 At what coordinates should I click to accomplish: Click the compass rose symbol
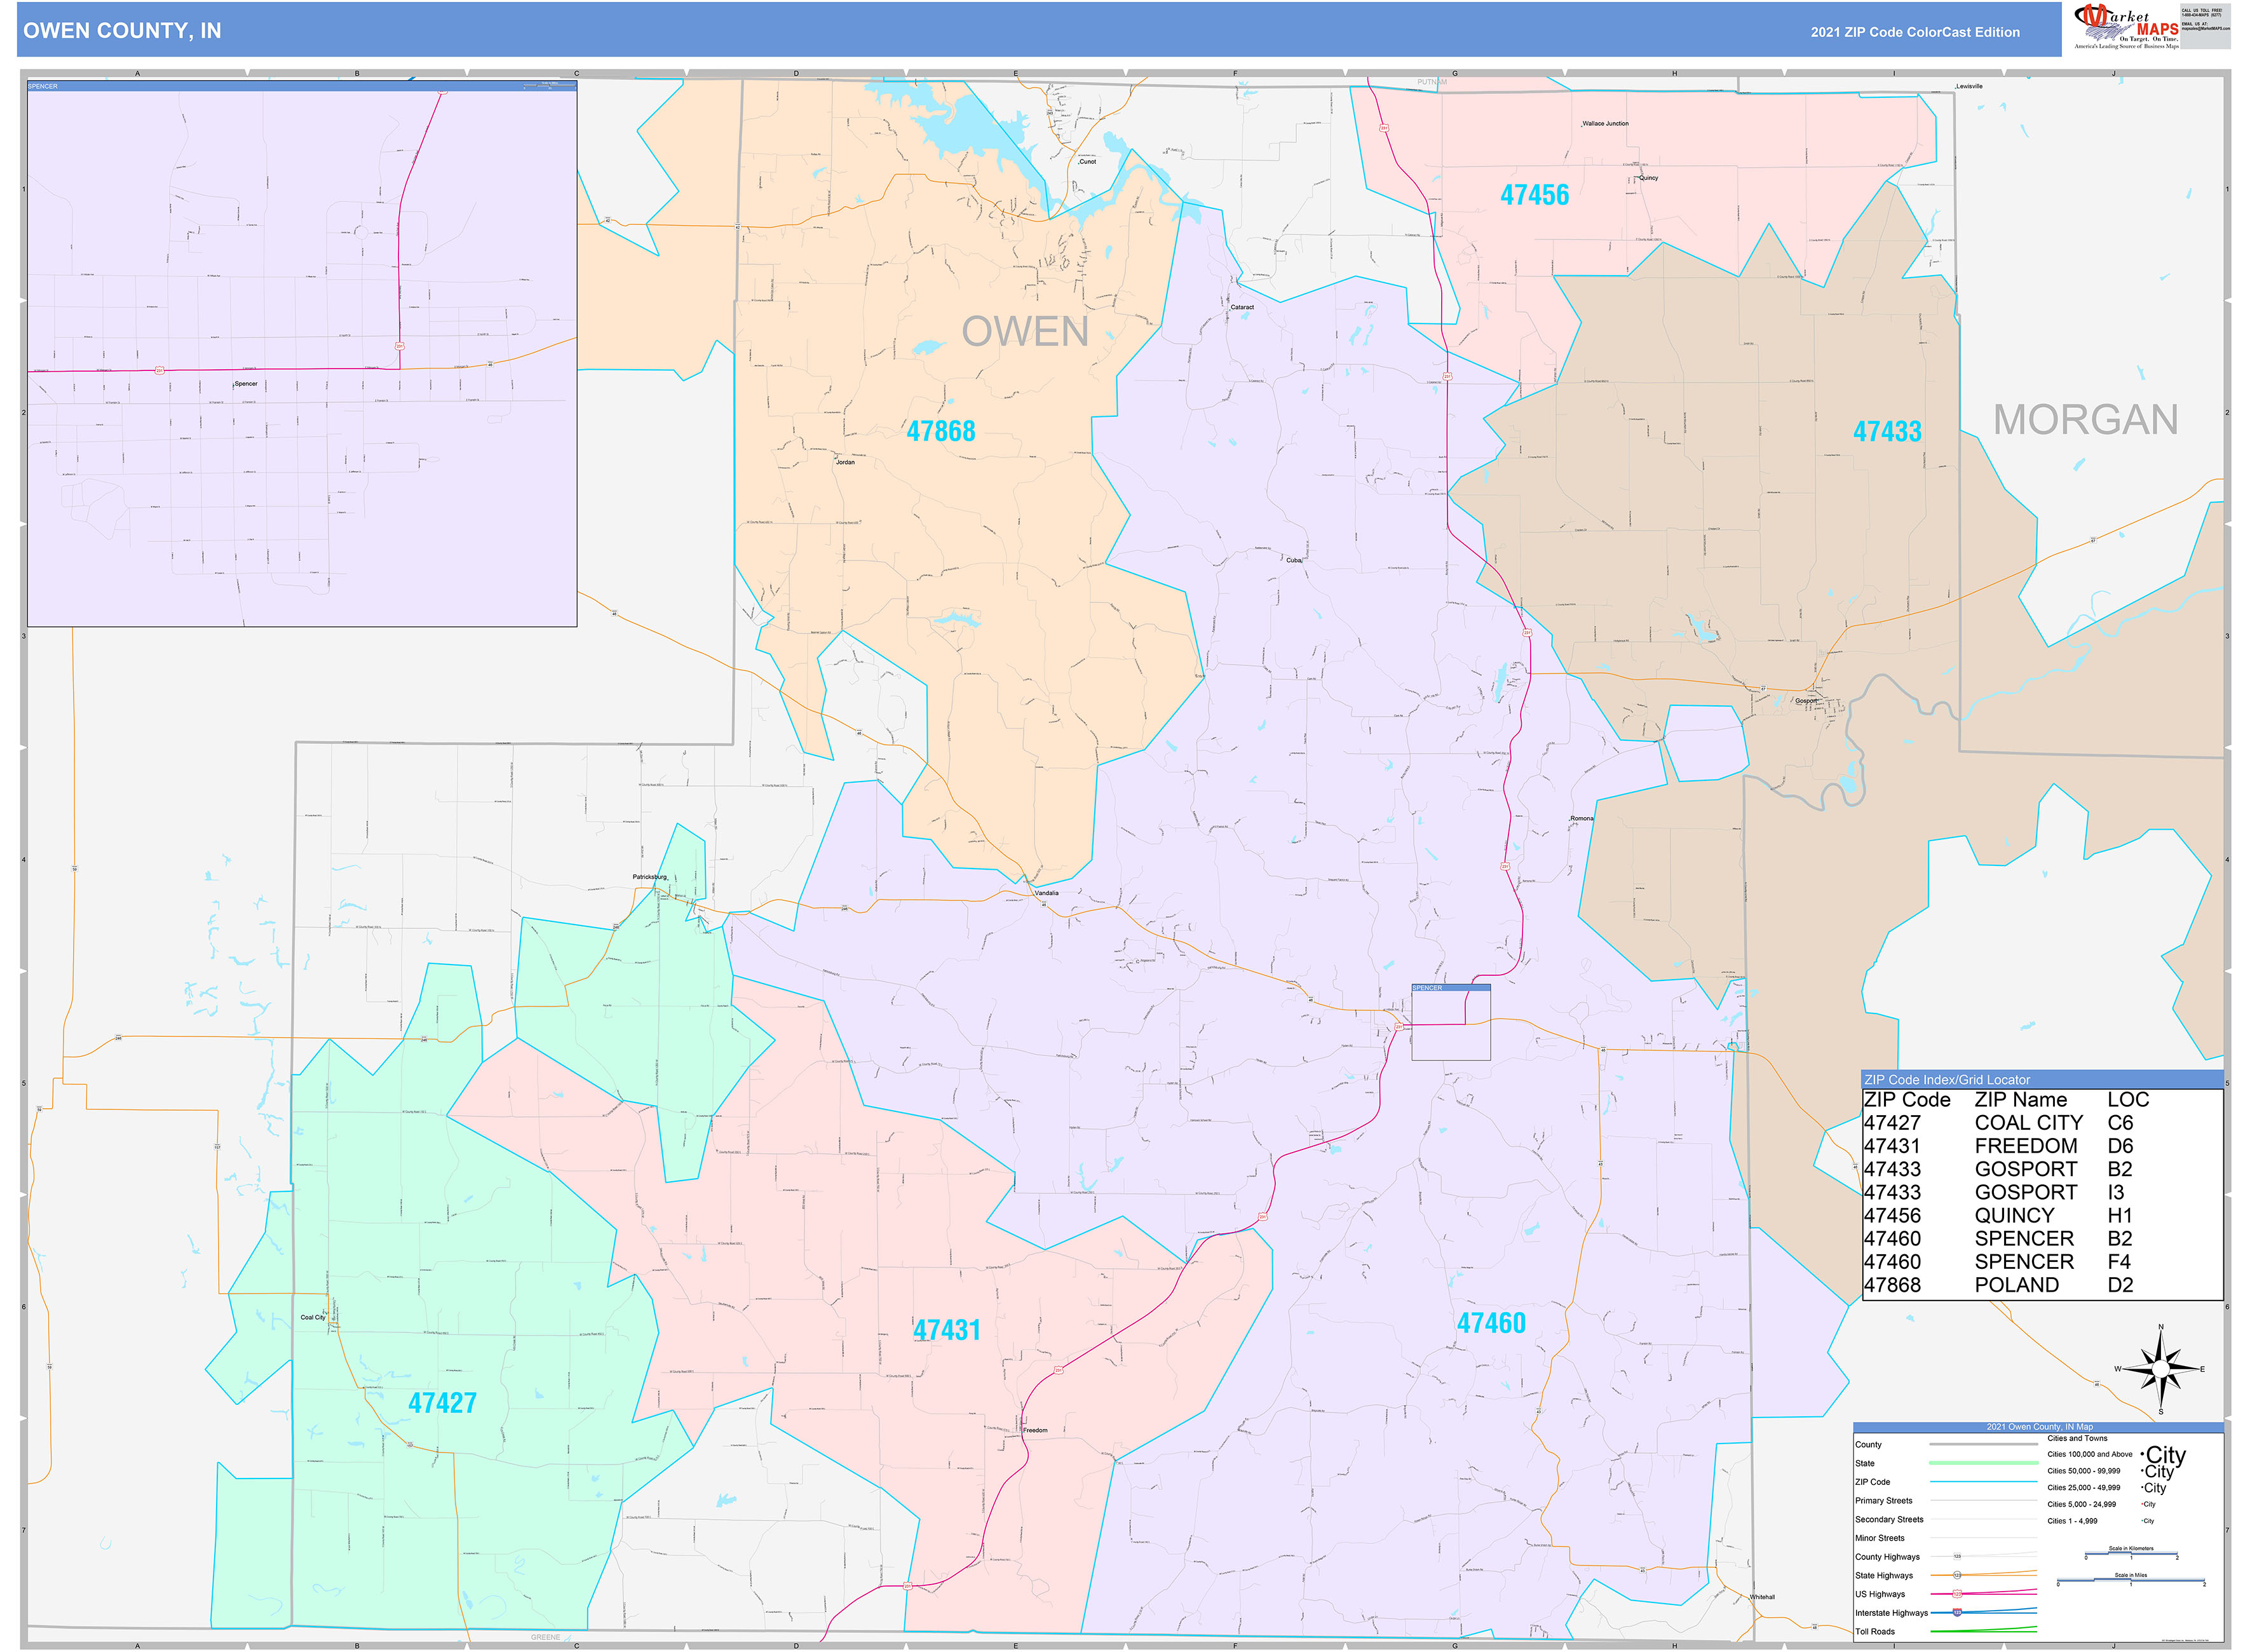pos(2161,1369)
